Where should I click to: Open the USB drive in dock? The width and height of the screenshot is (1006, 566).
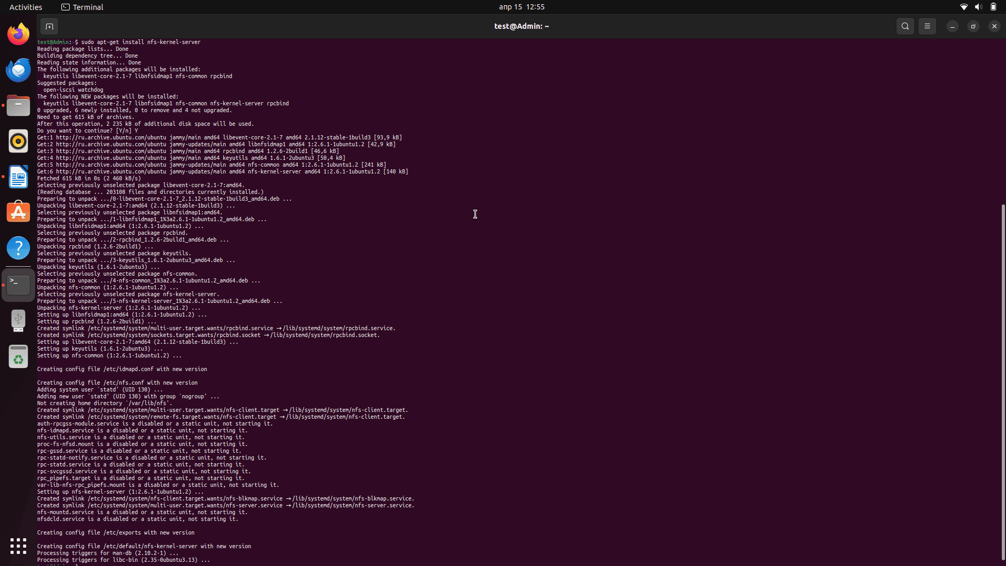point(18,320)
